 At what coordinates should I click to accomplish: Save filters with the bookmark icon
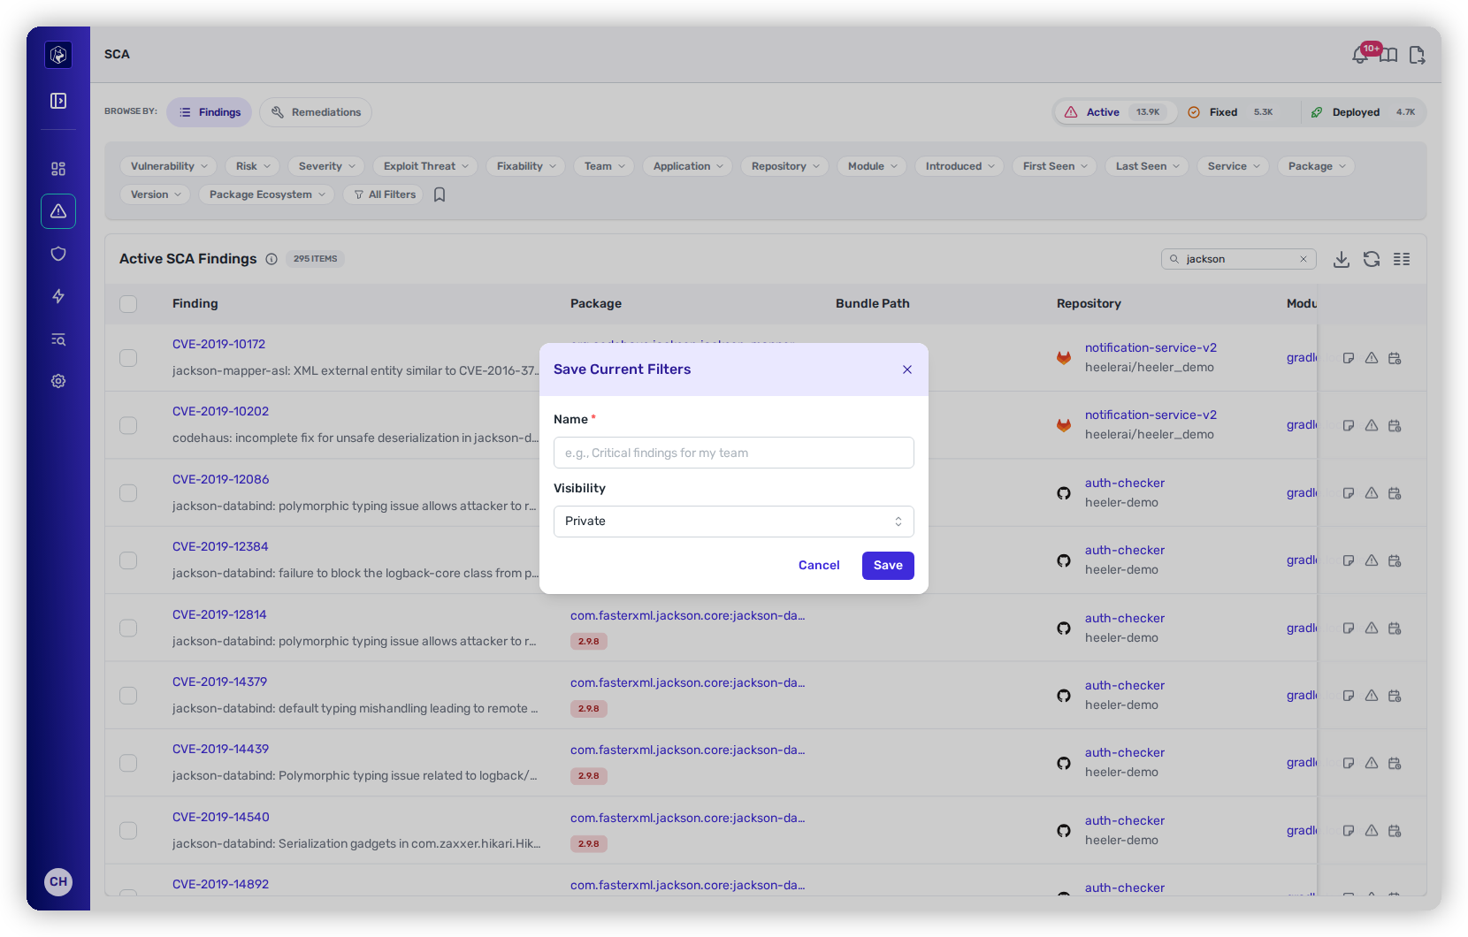coord(440,194)
